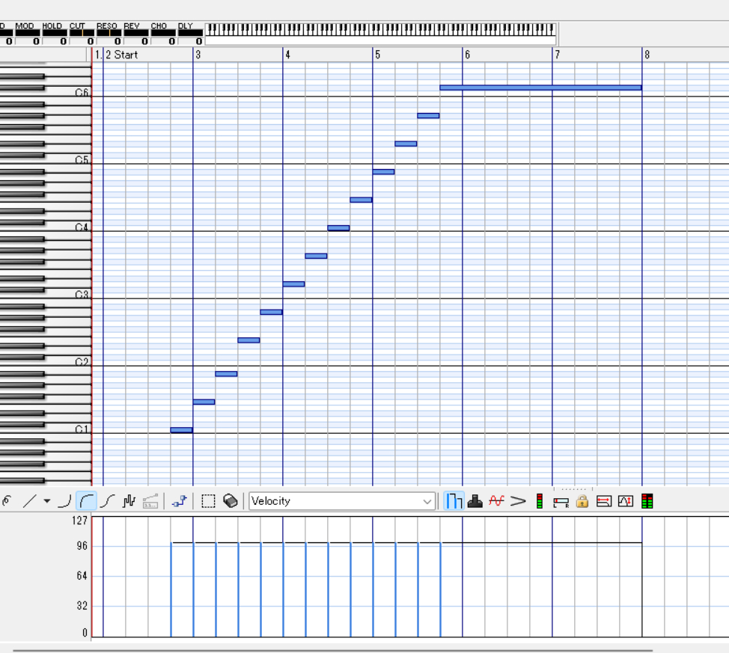Click measure 4 on the timeline ruler

[x=288, y=55]
